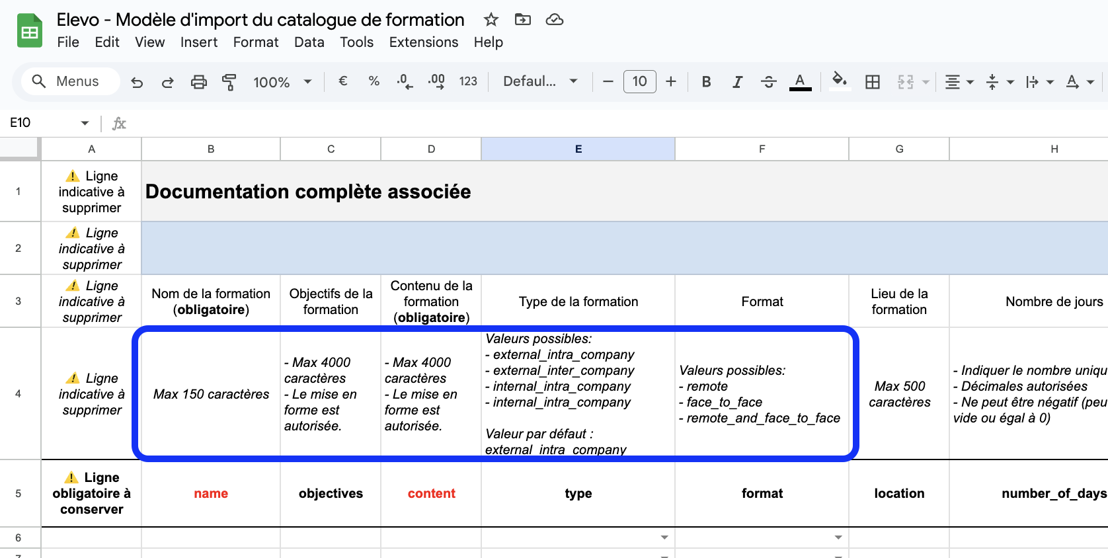Select the 'Max 500 caractères' cell
This screenshot has width=1108, height=558.
click(899, 394)
